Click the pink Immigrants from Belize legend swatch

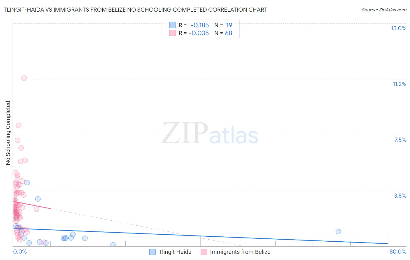click(204, 252)
